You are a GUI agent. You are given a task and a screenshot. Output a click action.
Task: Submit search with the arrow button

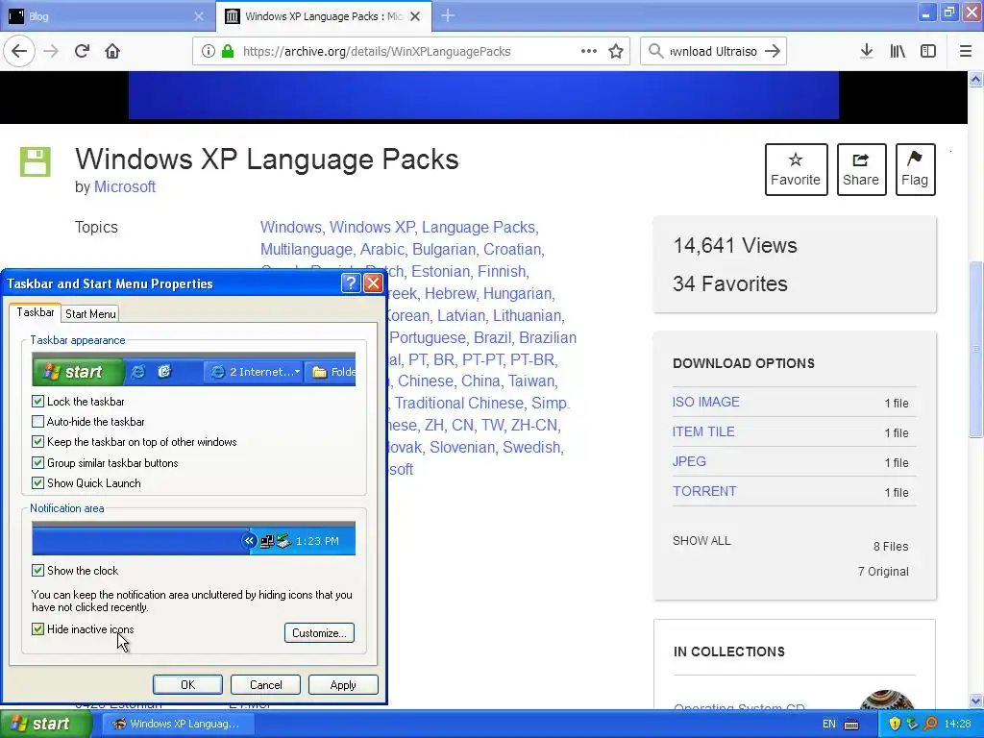pos(773,51)
